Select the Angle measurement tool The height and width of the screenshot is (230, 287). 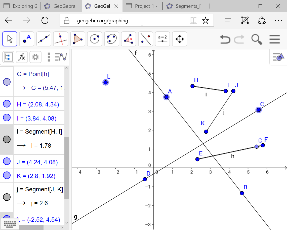[128, 39]
